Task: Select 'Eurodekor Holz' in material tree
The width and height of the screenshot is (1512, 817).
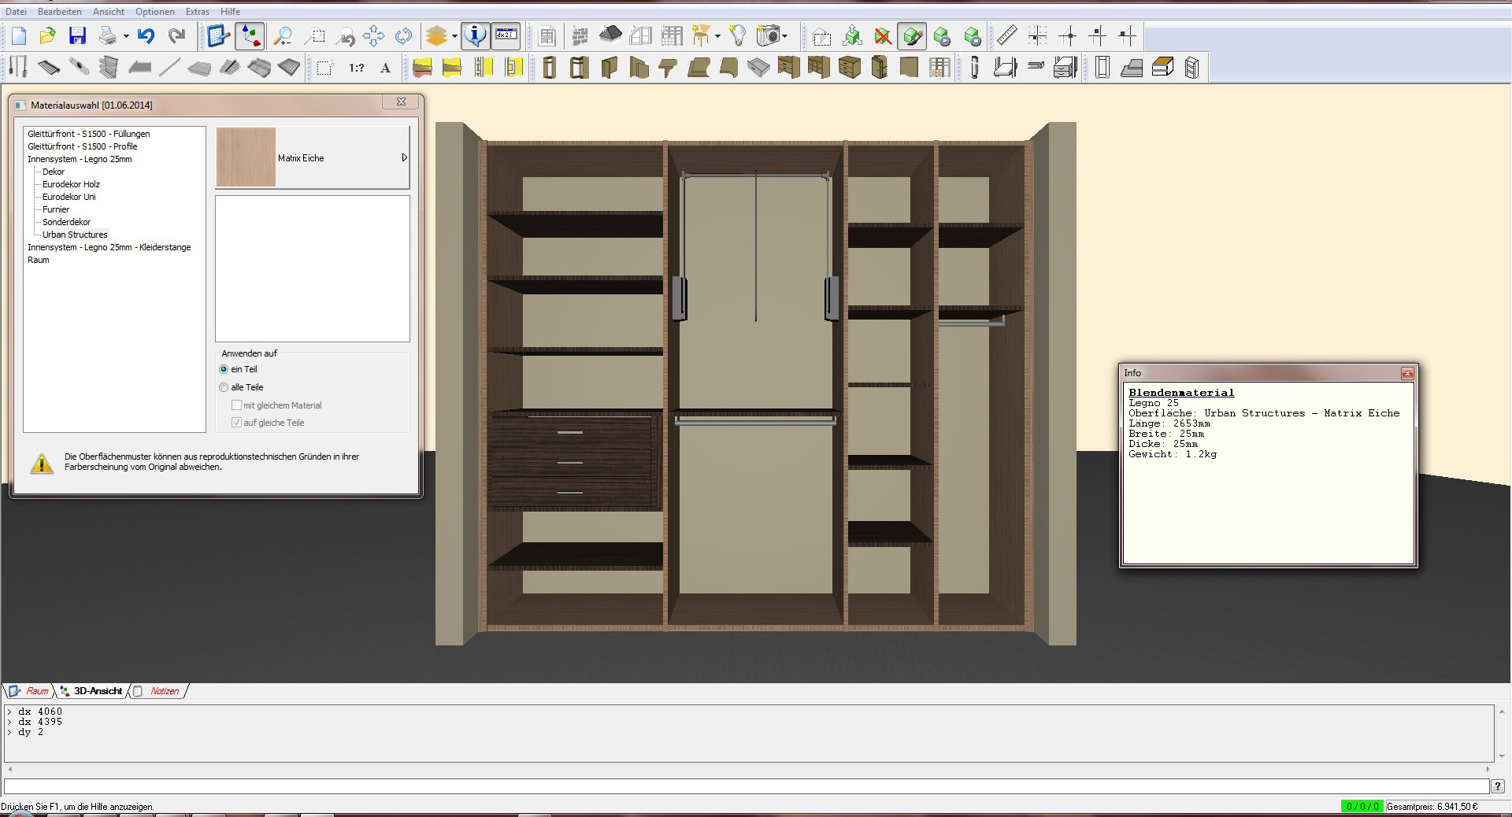Action: pyautogui.click(x=71, y=184)
